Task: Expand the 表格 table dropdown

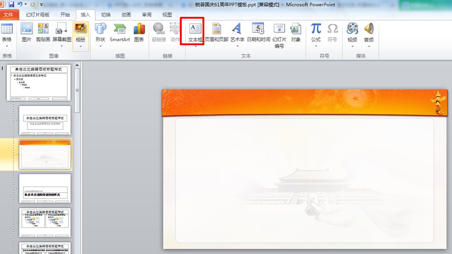Action: tap(7, 46)
